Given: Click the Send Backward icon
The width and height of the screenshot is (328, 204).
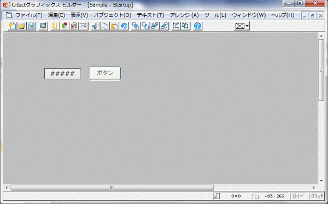Looking at the screenshot, I should point(165,26).
